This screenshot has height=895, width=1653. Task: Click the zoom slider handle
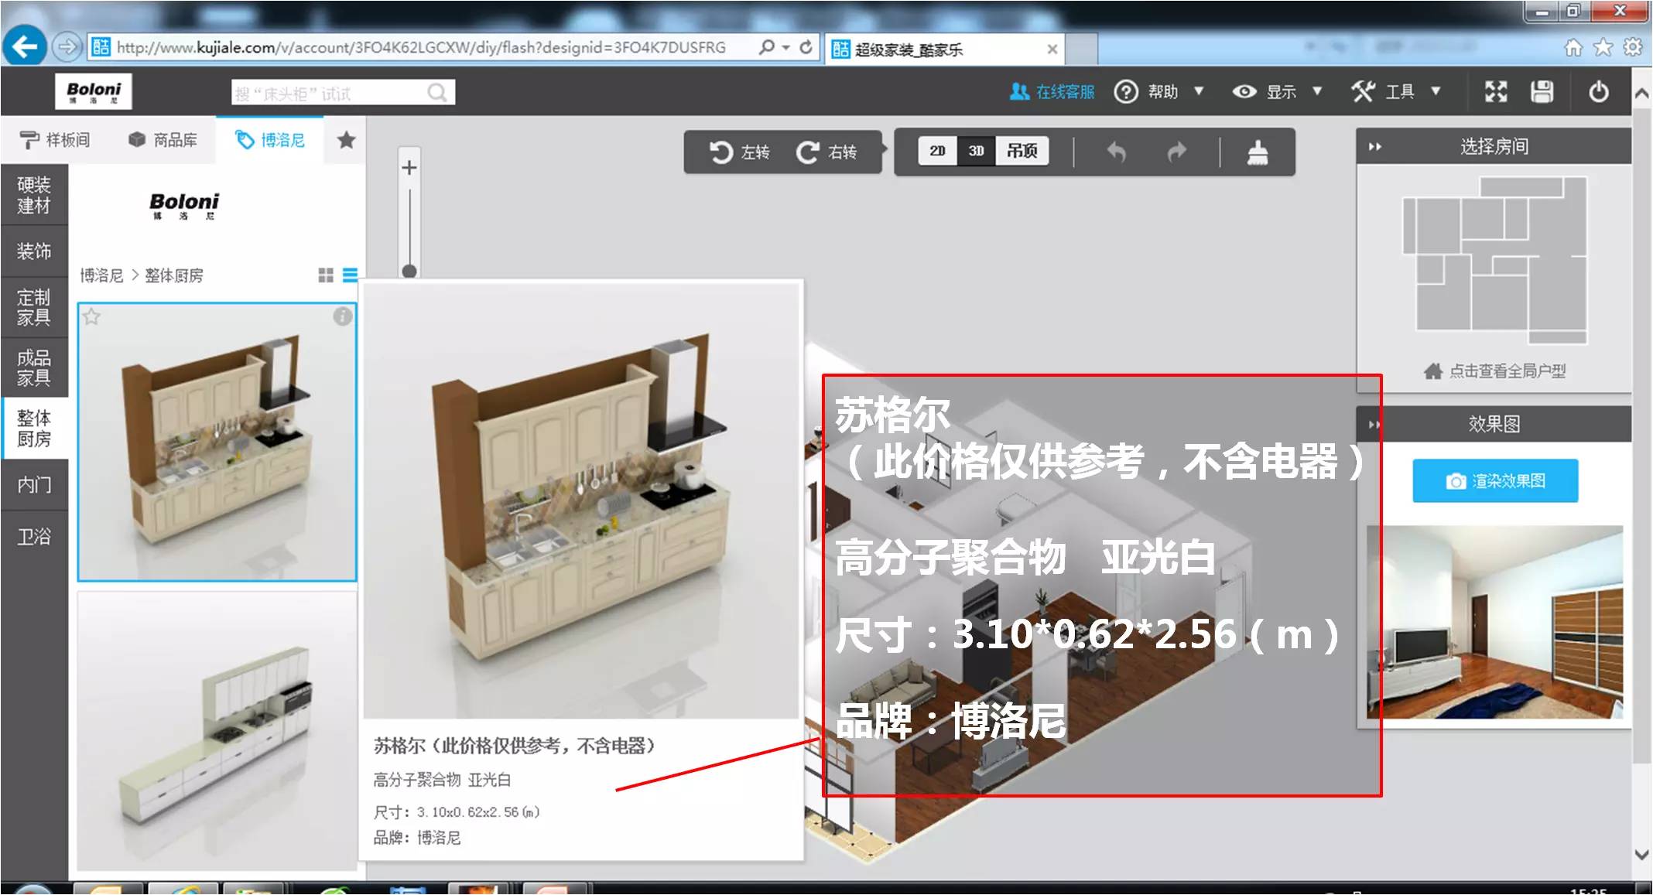pos(409,271)
